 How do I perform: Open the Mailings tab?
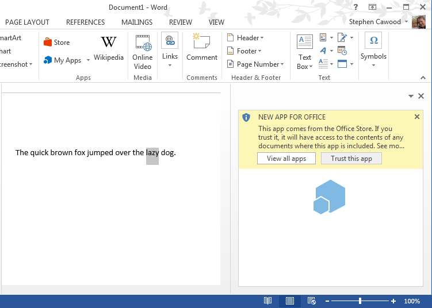(x=137, y=22)
